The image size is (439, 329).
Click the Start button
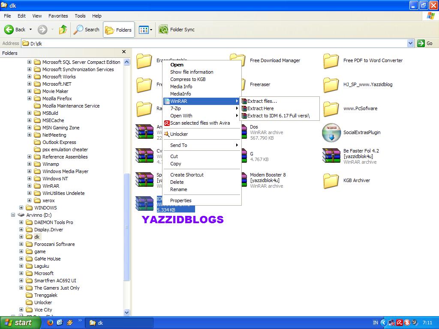tap(20, 323)
